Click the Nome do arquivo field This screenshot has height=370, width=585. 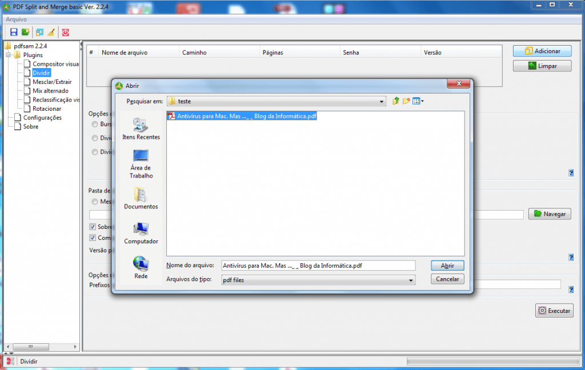coord(318,266)
